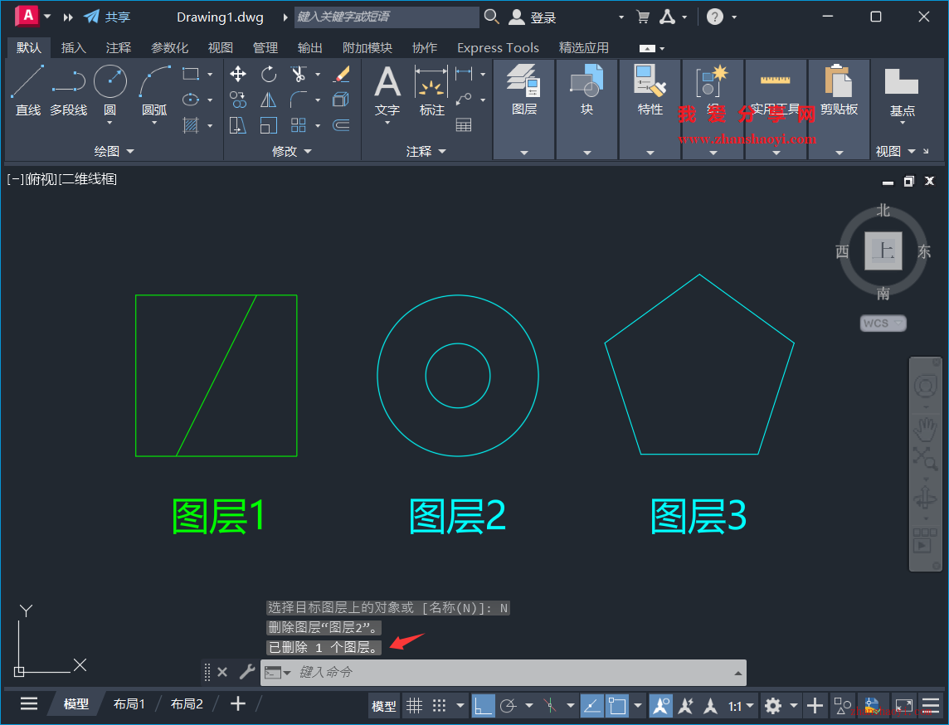Open the 1:1 annotation scale dropdown
Image resolution: width=949 pixels, height=725 pixels.
pos(742,706)
